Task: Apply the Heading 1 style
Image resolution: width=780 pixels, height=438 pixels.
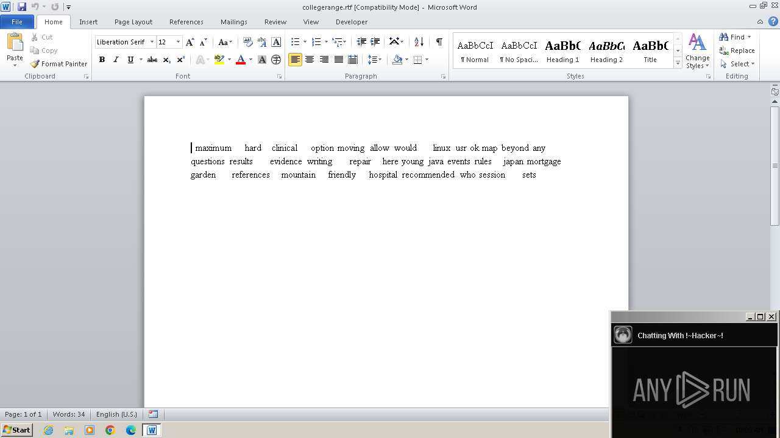Action: point(563,51)
